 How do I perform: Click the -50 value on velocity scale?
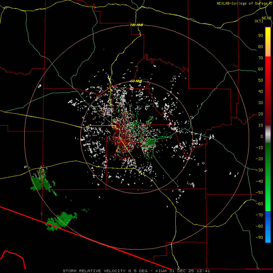pos(259,193)
